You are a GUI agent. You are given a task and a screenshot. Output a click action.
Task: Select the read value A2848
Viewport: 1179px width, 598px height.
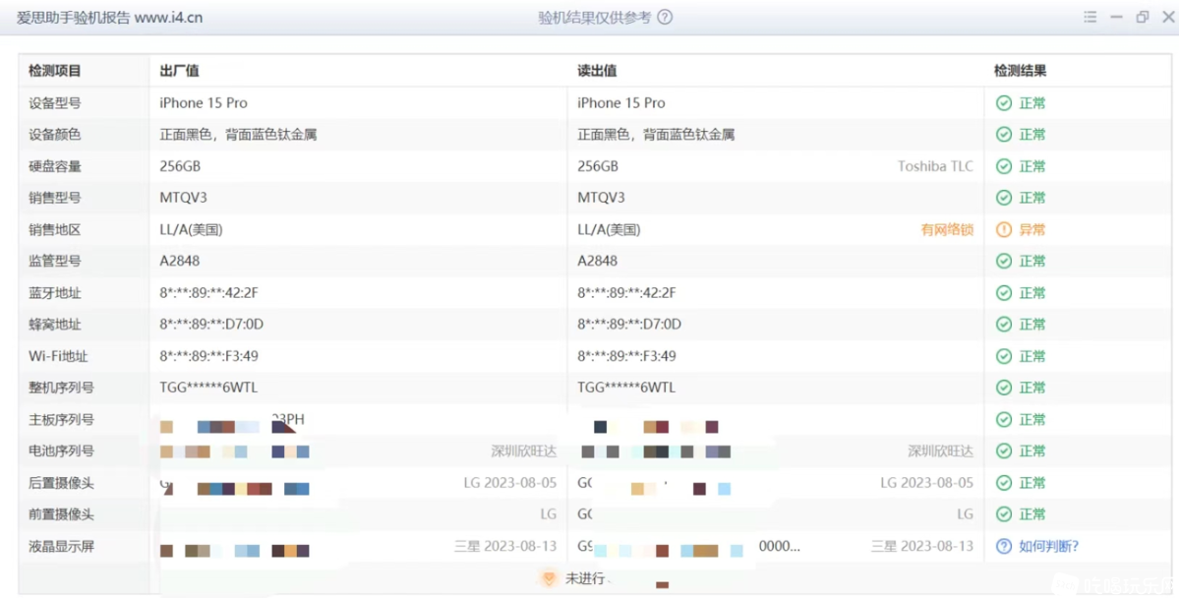tap(598, 261)
